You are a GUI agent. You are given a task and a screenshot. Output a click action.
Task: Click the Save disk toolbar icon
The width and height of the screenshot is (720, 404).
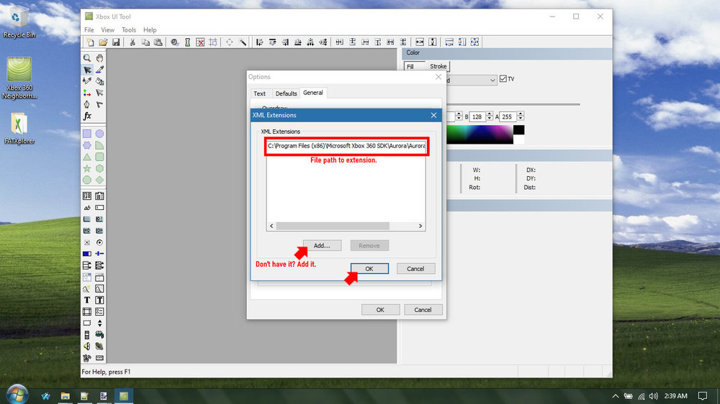pos(116,42)
